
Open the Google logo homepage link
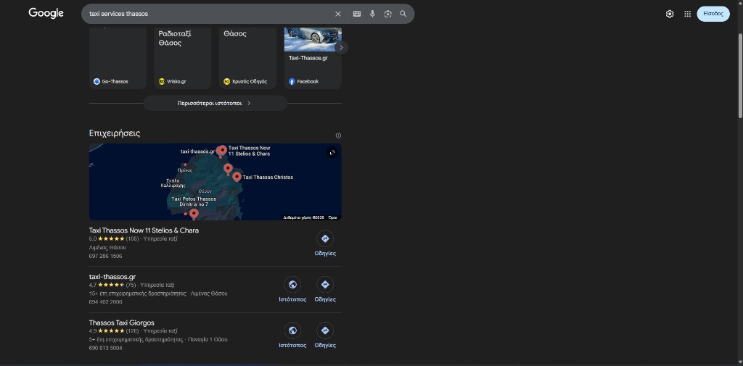46,13
